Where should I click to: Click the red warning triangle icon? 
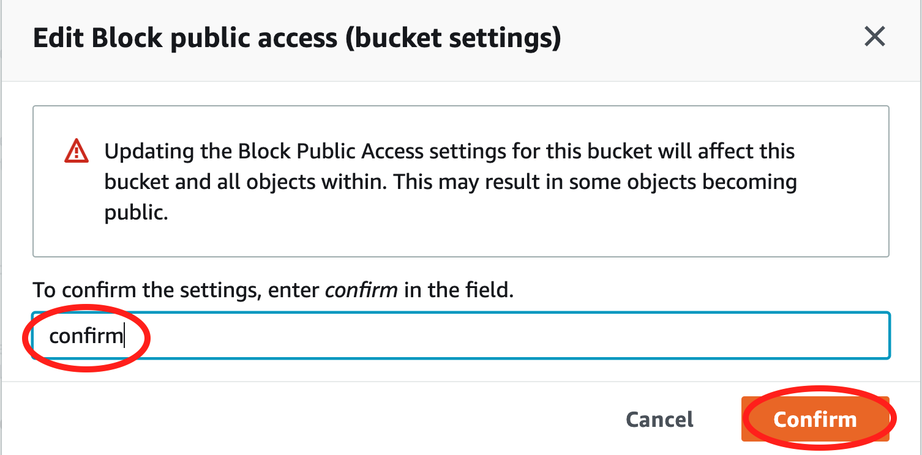coord(77,150)
